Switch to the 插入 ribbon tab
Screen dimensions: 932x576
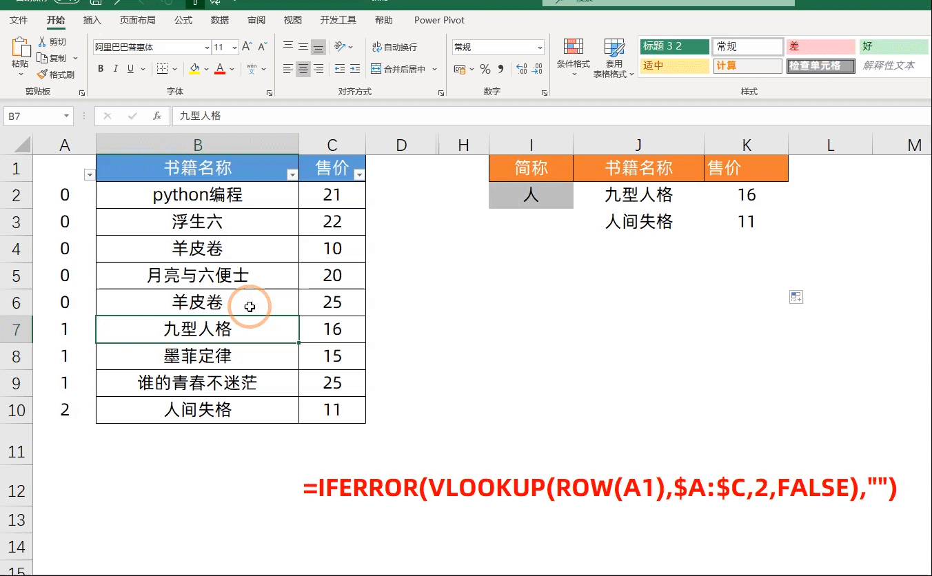click(92, 20)
